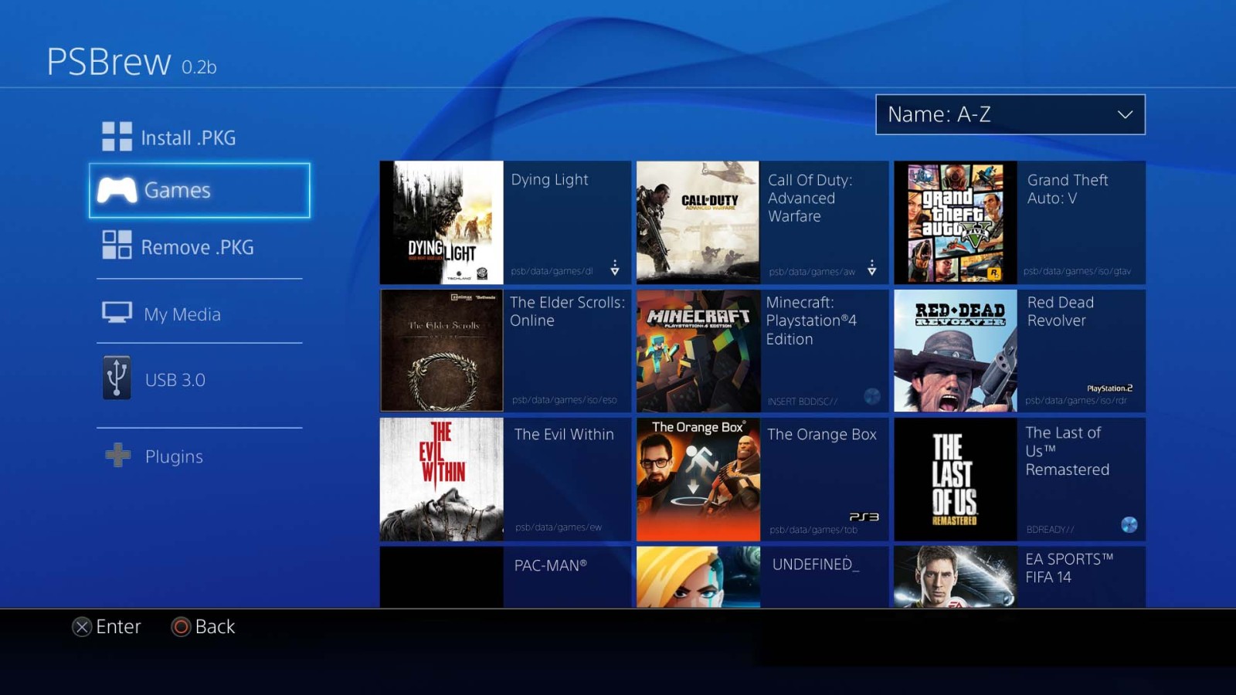Image resolution: width=1236 pixels, height=695 pixels.
Task: Select the Grand Theft Auto V cover
Action: [x=956, y=222]
